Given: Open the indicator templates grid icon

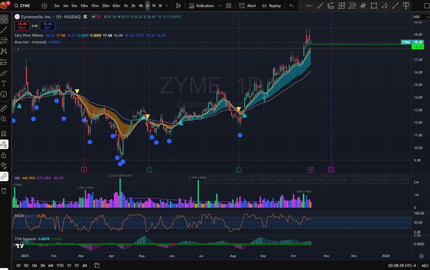Looking at the screenshot, I should [229, 6].
